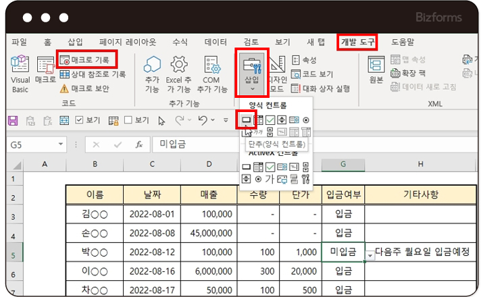Open the Name Box dropdown arrow
Image resolution: width=483 pixels, height=297 pixels.
point(61,144)
